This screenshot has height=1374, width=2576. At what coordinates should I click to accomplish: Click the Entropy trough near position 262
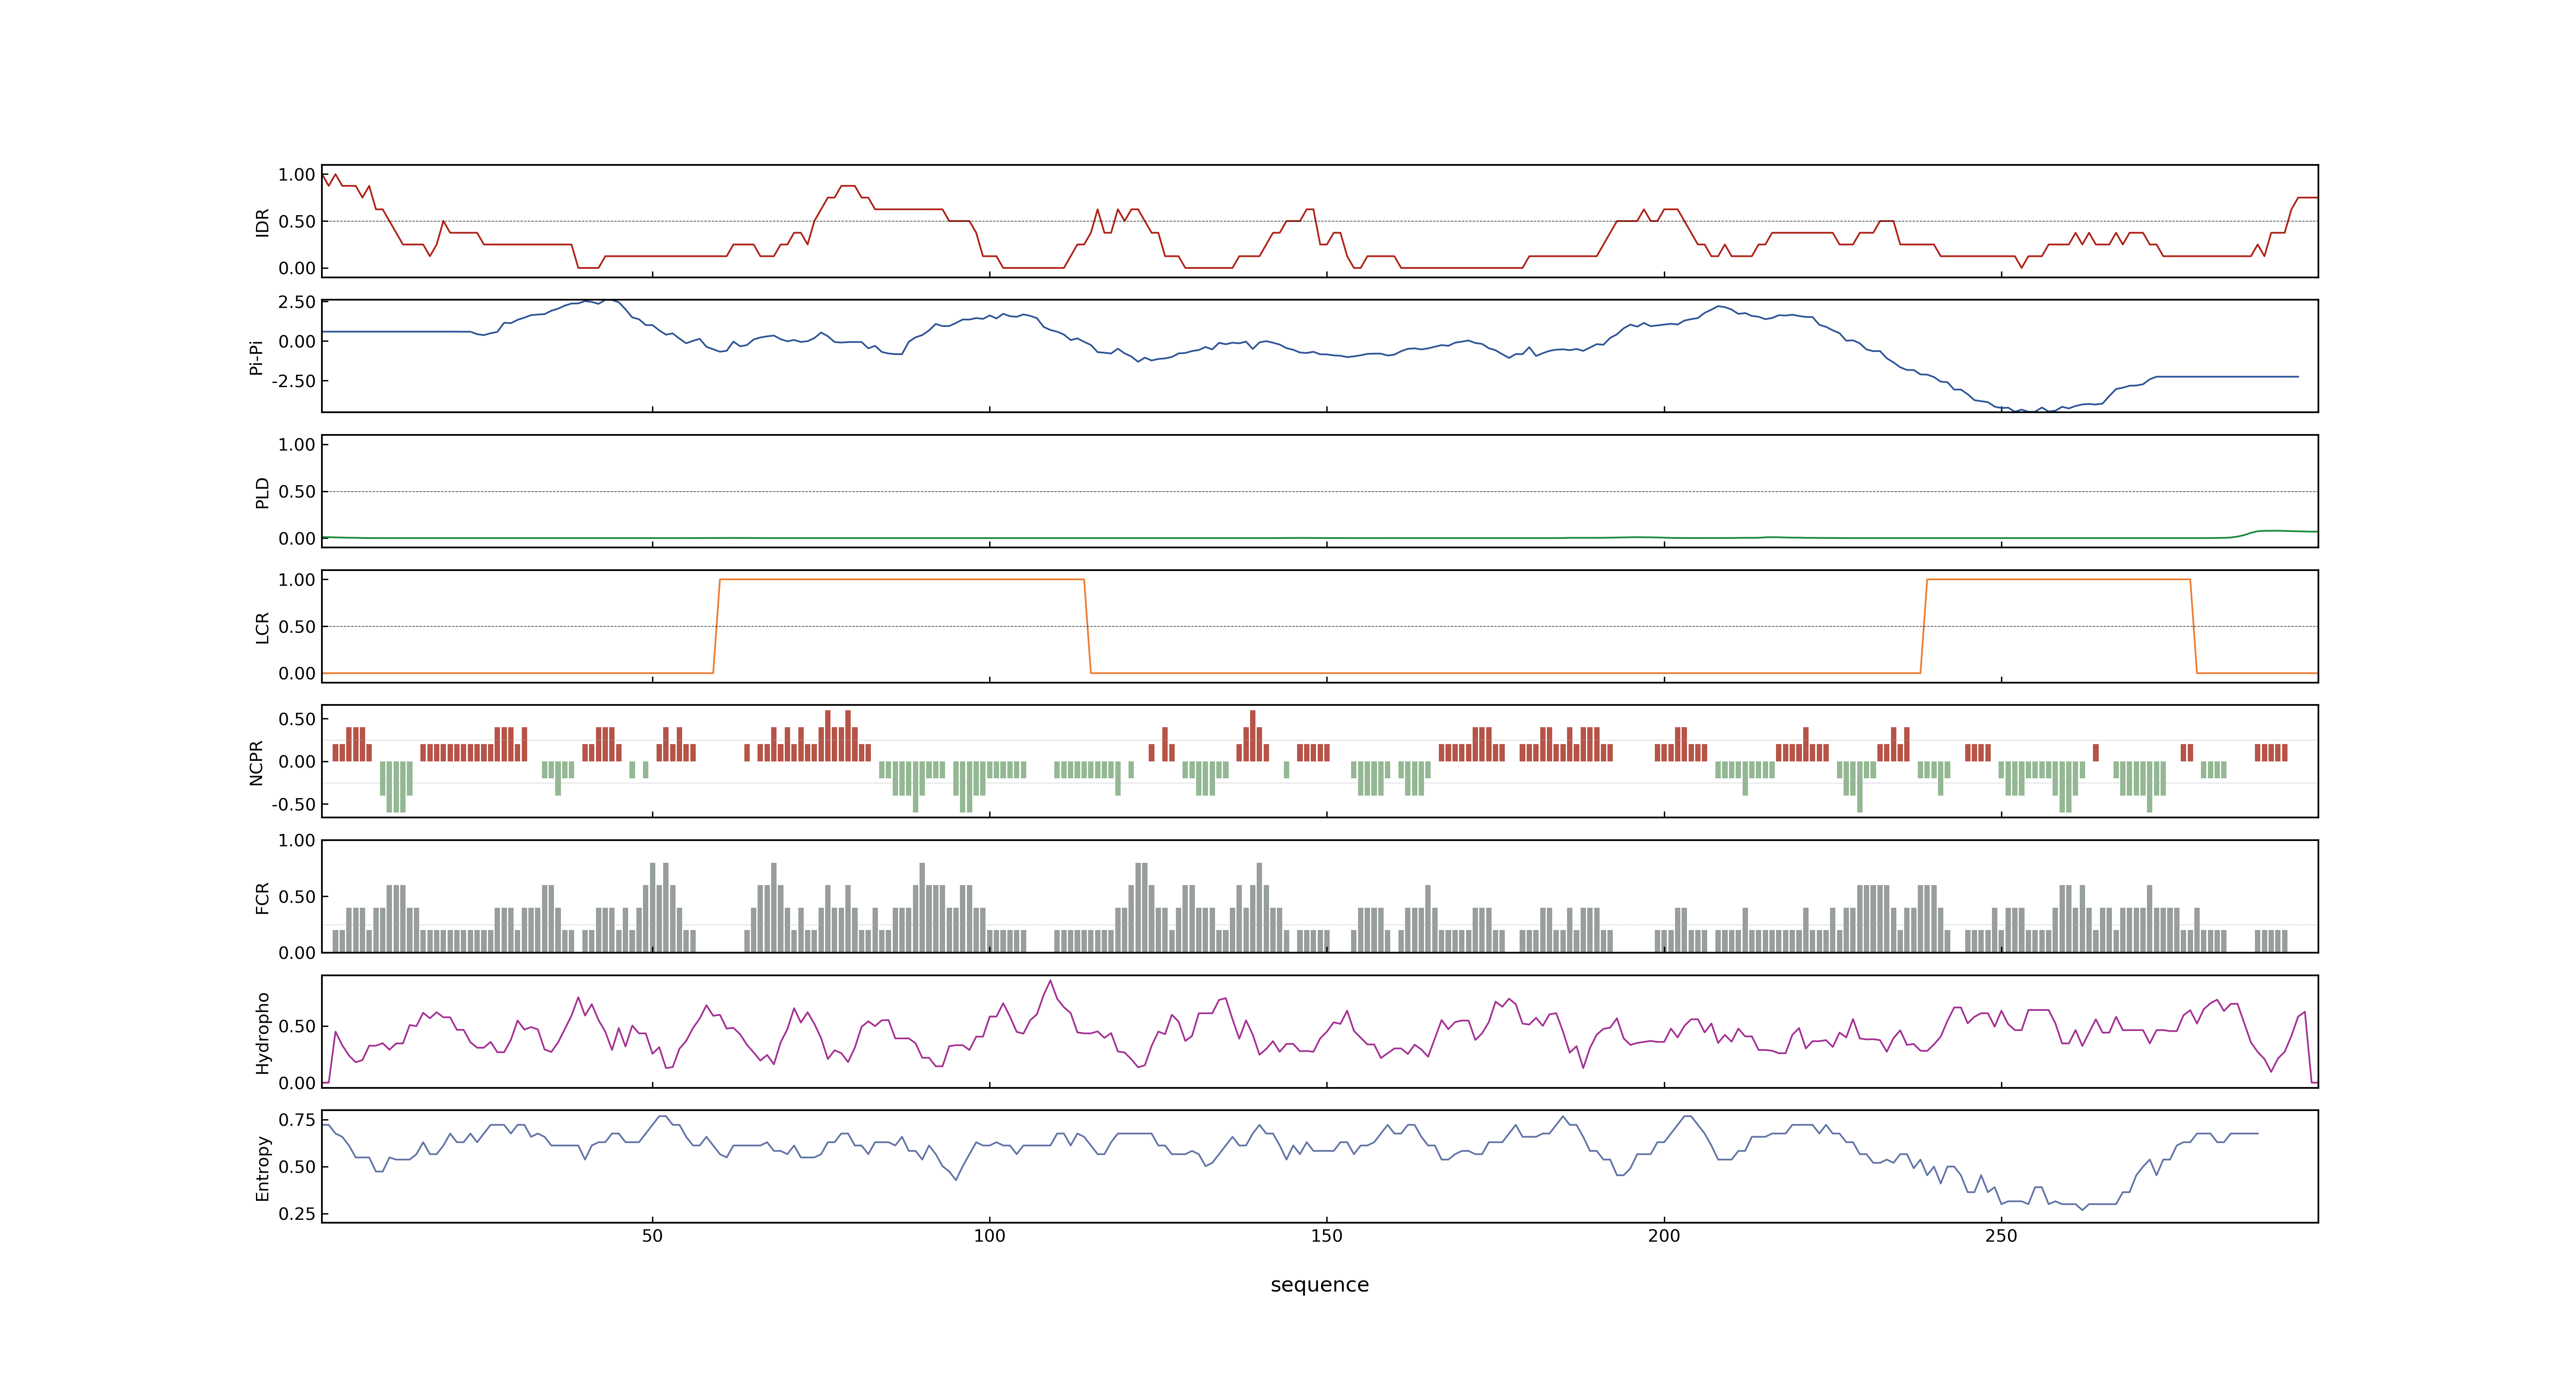[x=2082, y=1209]
